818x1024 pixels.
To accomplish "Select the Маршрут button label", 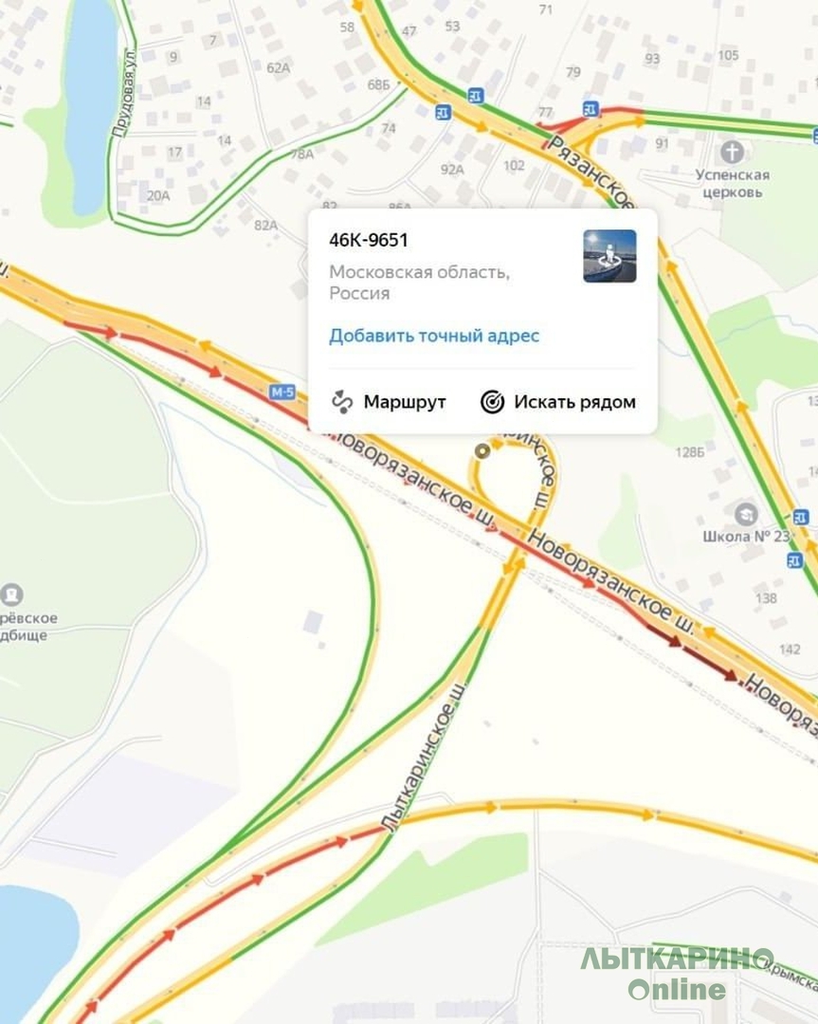I will [405, 402].
